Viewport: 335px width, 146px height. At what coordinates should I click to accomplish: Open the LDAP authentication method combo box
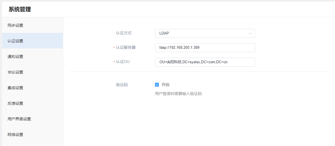coord(200,33)
